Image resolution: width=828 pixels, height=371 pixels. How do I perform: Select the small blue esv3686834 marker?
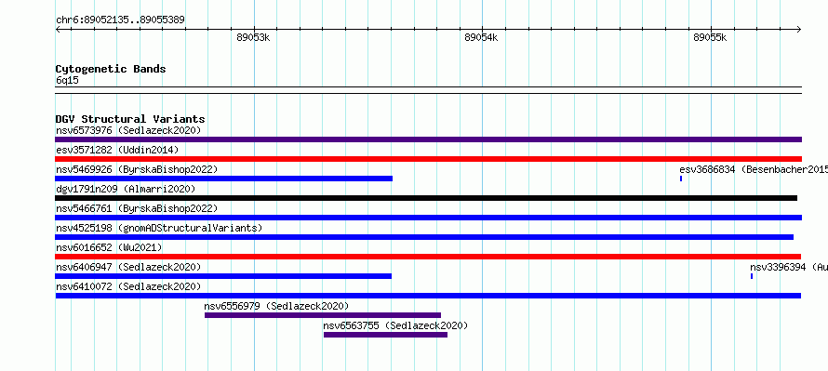(681, 179)
